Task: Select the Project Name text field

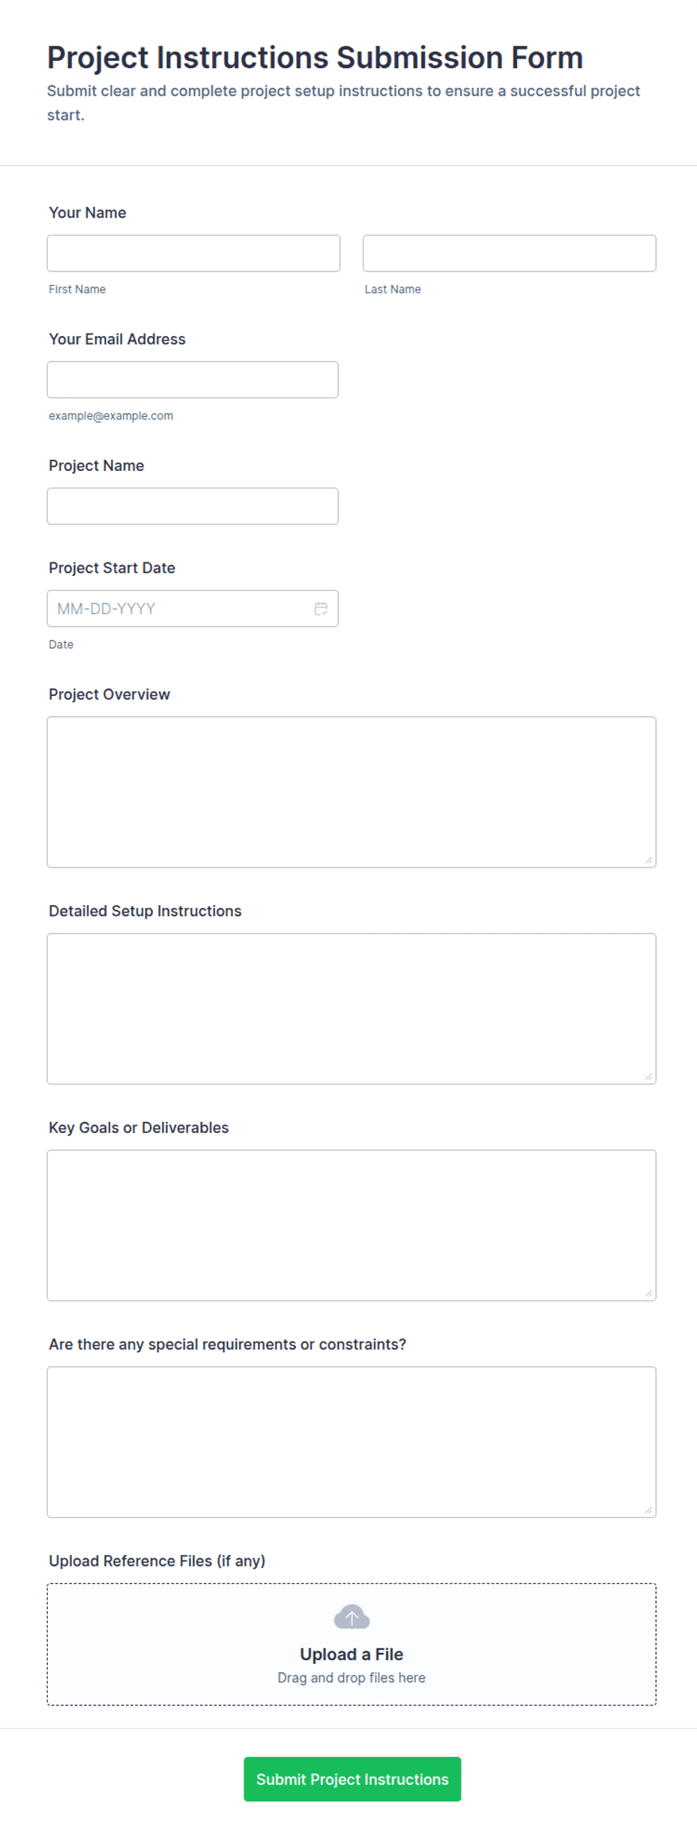Action: pyautogui.click(x=193, y=506)
